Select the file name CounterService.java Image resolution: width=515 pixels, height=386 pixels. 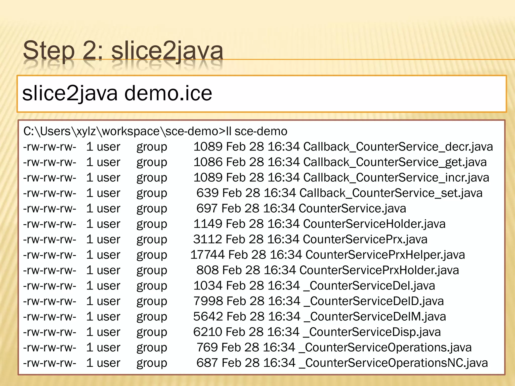352,209
